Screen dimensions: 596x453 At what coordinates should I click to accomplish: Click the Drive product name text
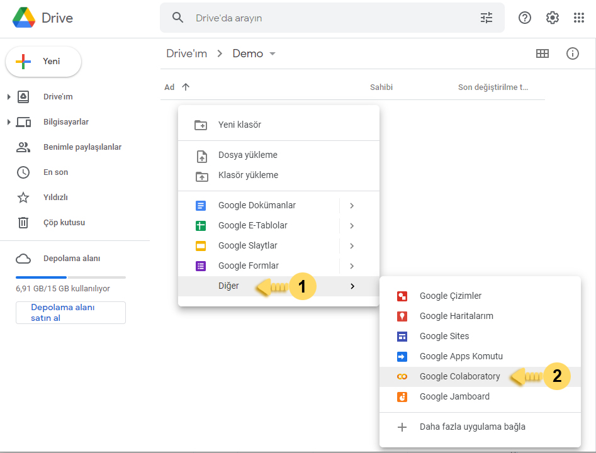[57, 18]
